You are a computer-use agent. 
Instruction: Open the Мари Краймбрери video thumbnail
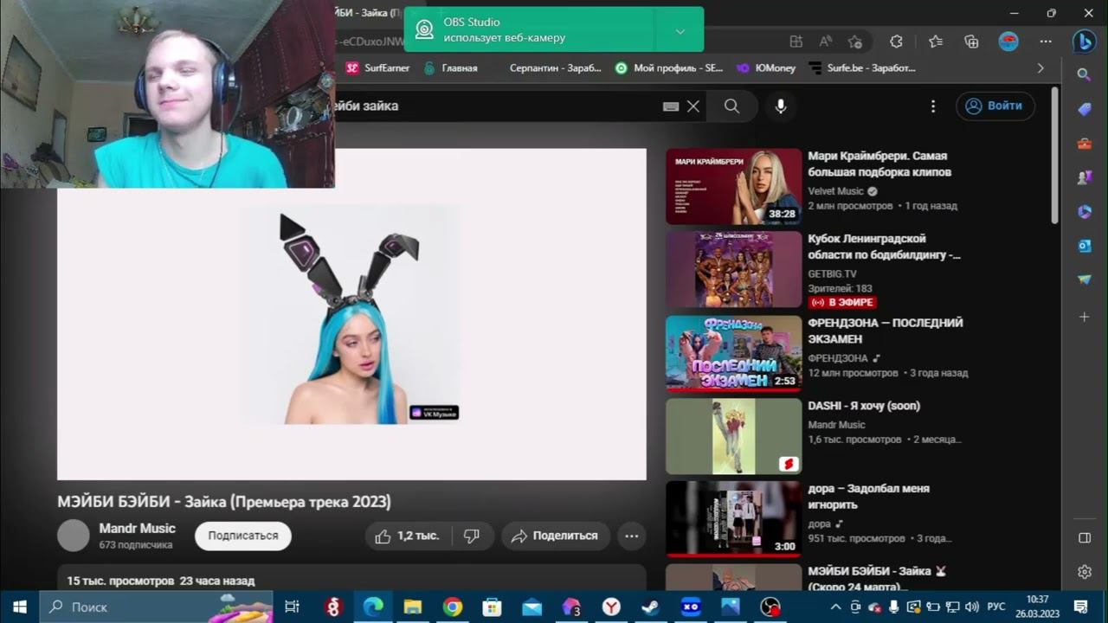pos(734,187)
